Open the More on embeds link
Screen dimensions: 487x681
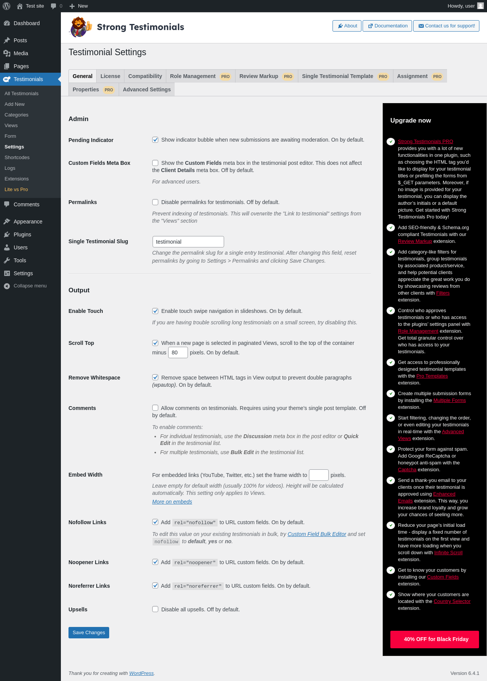(x=172, y=502)
